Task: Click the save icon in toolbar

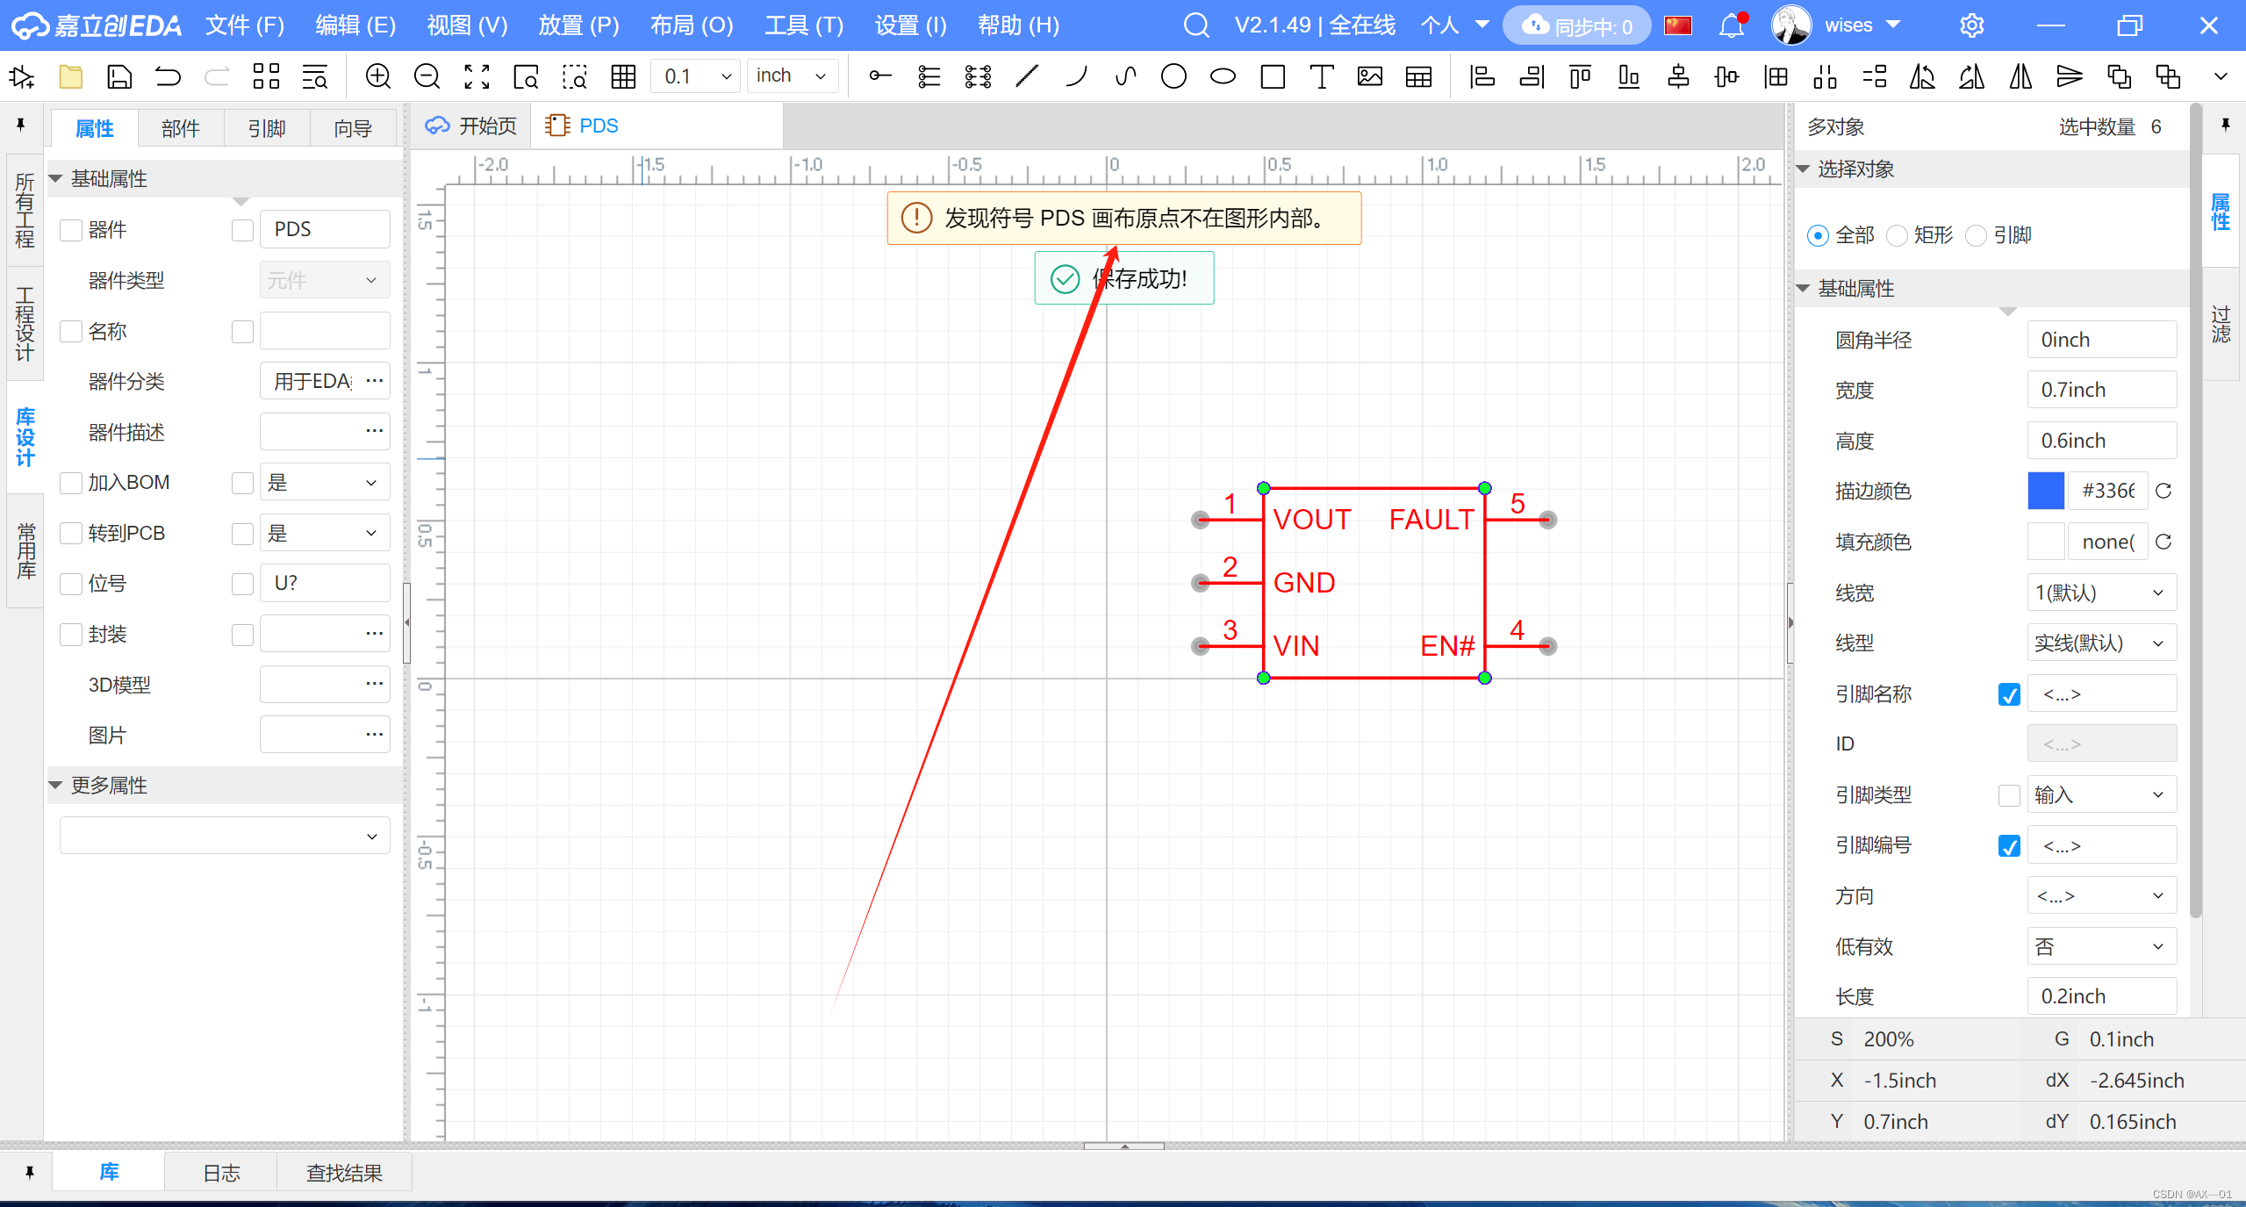Action: (118, 76)
